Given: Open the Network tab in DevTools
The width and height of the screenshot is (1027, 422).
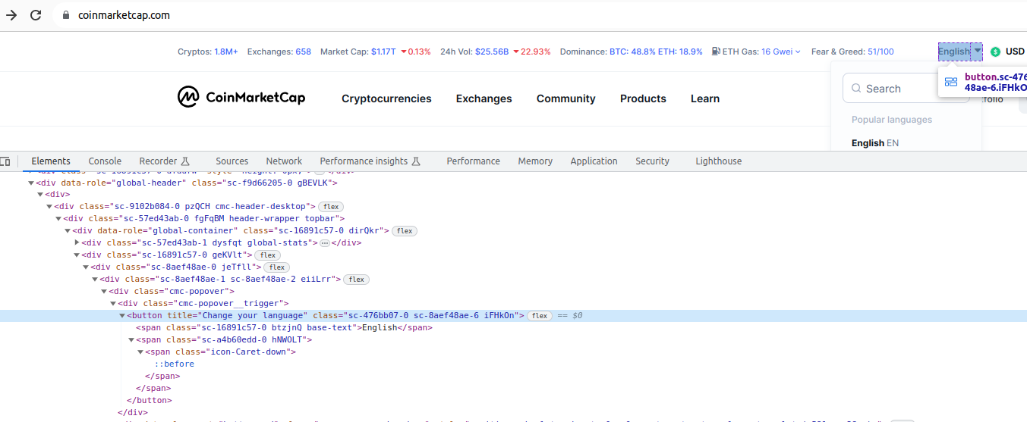Looking at the screenshot, I should point(284,161).
